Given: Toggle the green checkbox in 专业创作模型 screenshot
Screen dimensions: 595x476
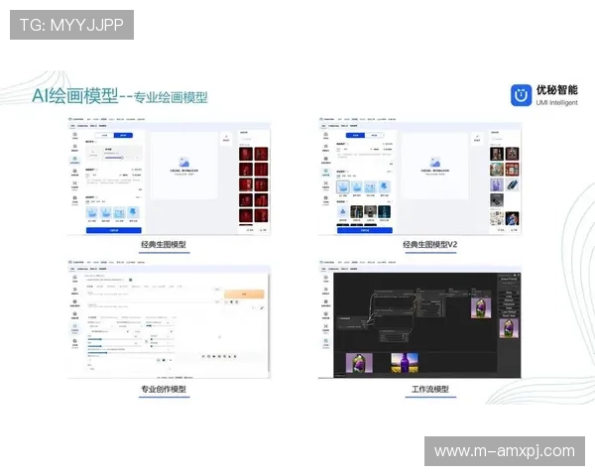Looking at the screenshot, I should (131, 280).
